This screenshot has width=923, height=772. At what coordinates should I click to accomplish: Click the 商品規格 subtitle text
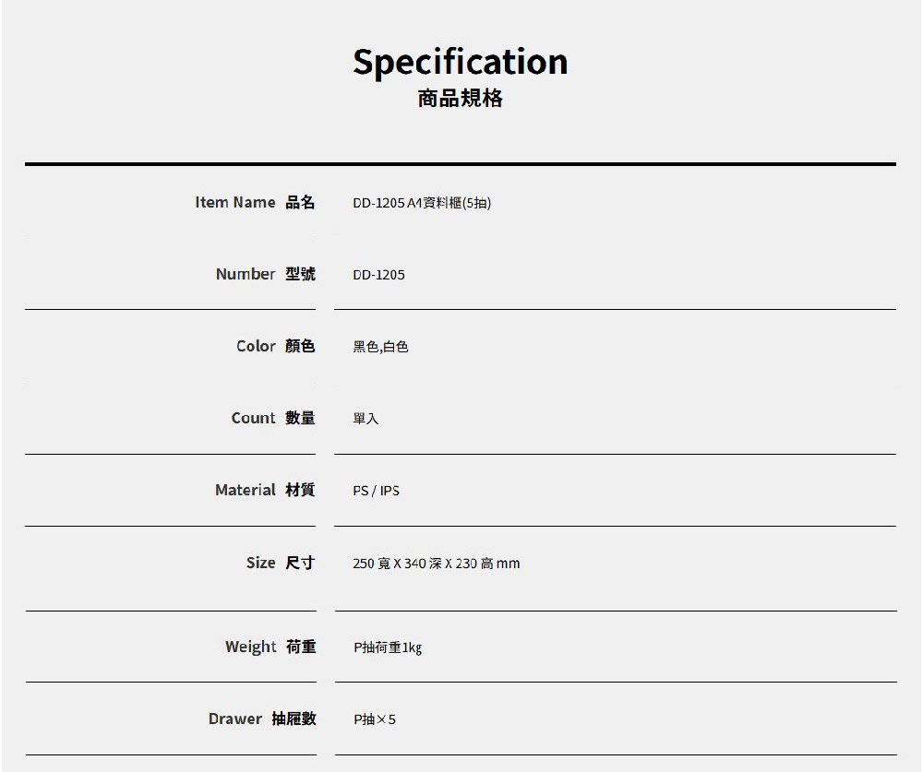(461, 99)
